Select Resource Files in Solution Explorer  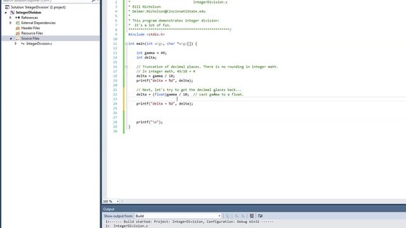(32, 33)
